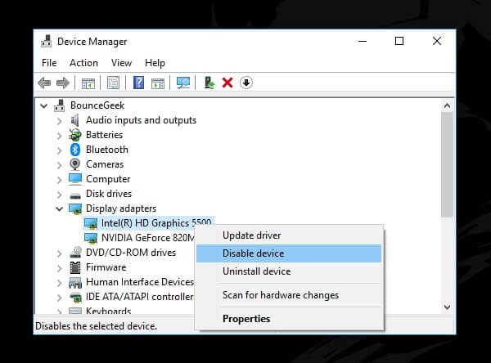Toggle the show/hide console tree icon
The image size is (491, 363).
coord(88,83)
